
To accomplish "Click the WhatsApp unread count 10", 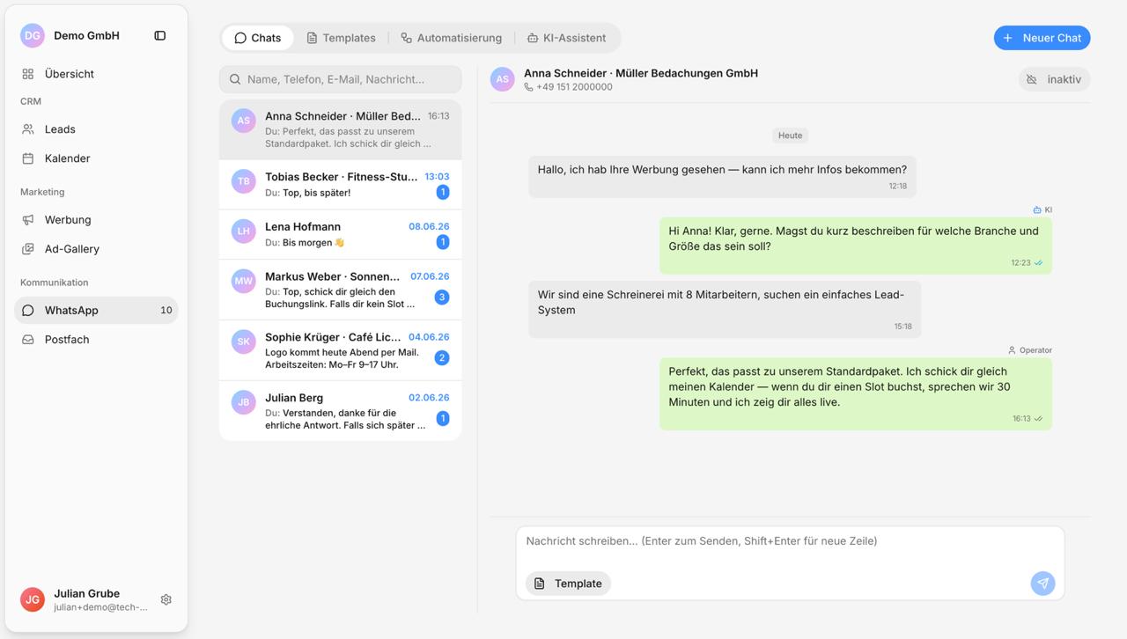I will click(x=166, y=311).
